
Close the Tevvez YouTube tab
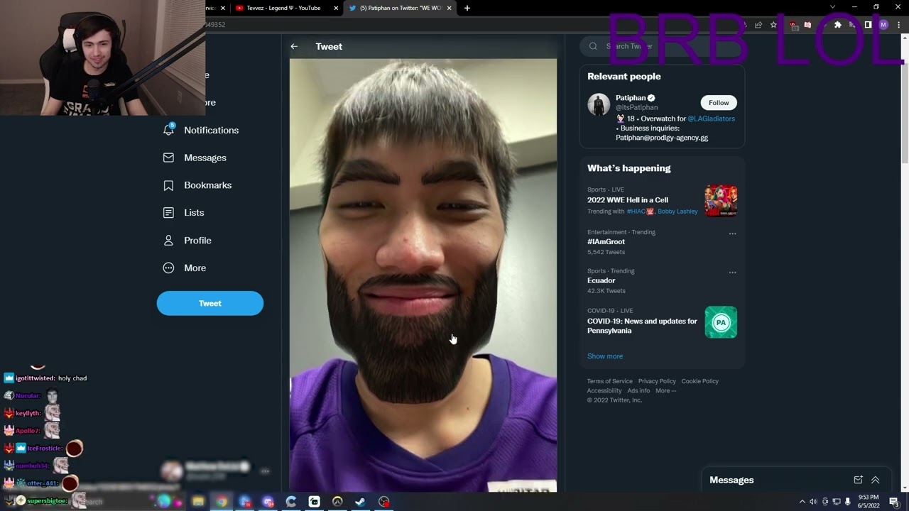[336, 8]
